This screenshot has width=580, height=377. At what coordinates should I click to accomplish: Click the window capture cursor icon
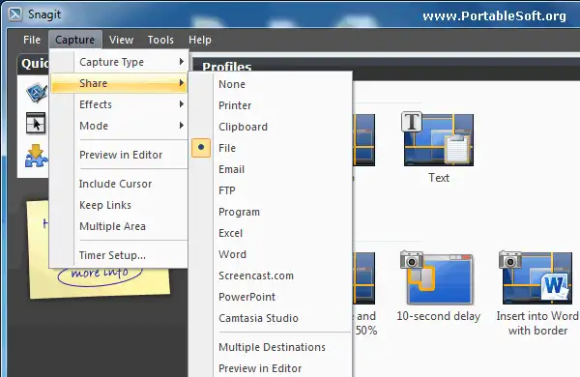(x=36, y=123)
